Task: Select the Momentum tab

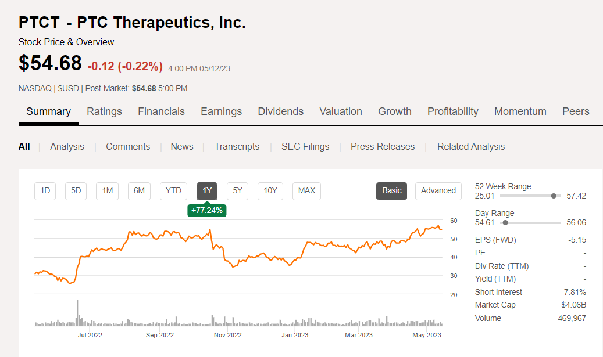Action: tap(520, 111)
